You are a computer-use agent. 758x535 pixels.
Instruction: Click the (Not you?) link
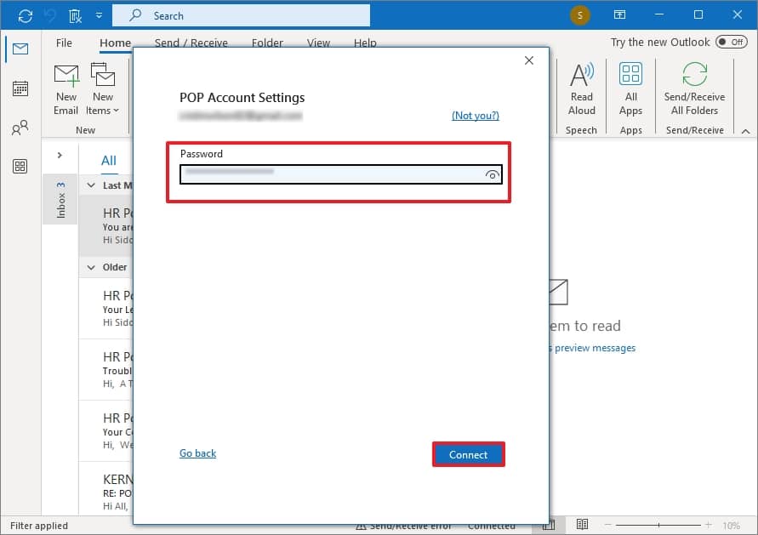click(476, 116)
